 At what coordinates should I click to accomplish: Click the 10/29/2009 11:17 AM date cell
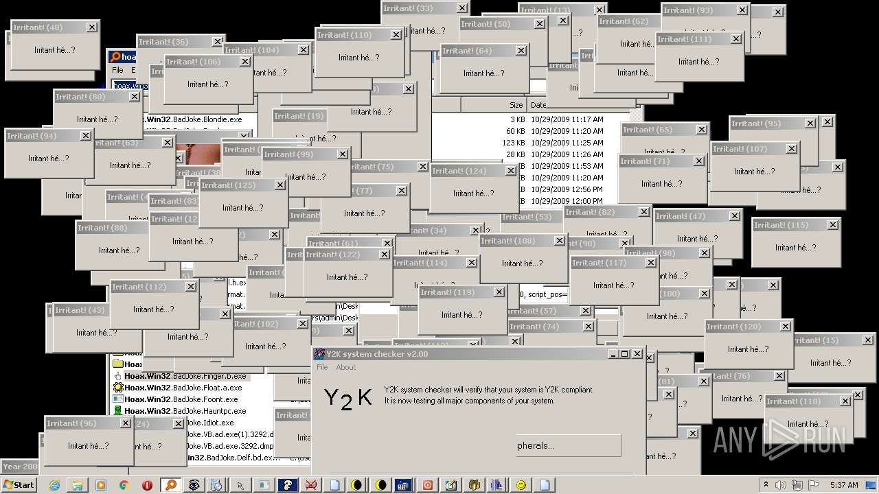click(x=567, y=119)
